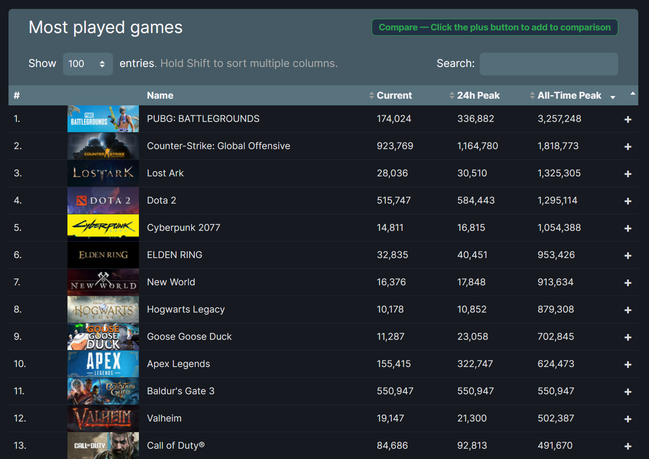Open the Lost Ark logo thumbnail
The width and height of the screenshot is (649, 459).
[x=103, y=173]
